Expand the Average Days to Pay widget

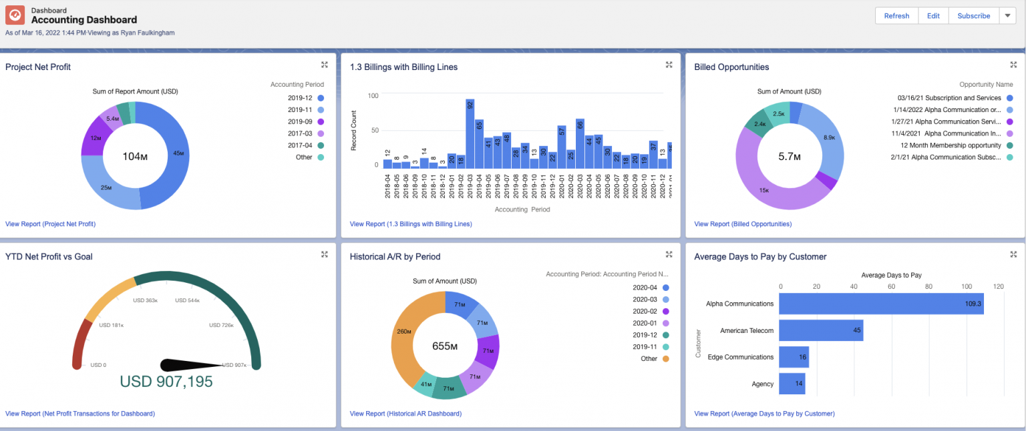coord(1013,254)
